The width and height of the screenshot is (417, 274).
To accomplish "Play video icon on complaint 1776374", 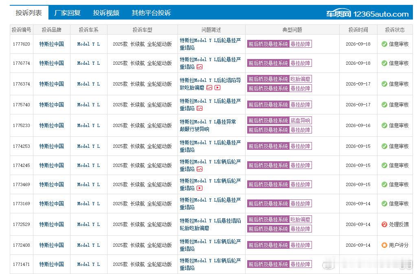I will (x=217, y=88).
